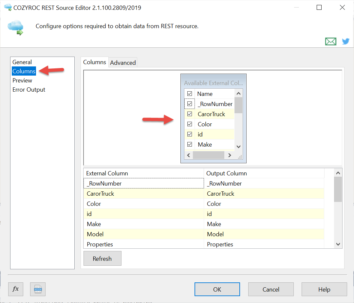Click Available External Columns box title
The width and height of the screenshot is (354, 303).
coord(213,83)
